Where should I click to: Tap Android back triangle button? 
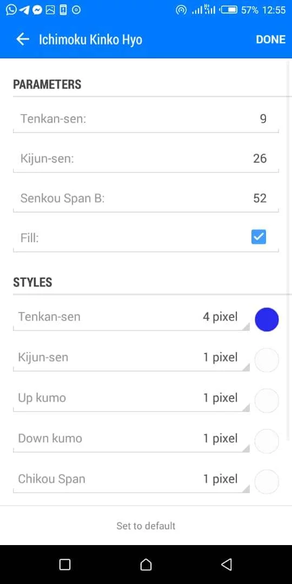pos(227,565)
